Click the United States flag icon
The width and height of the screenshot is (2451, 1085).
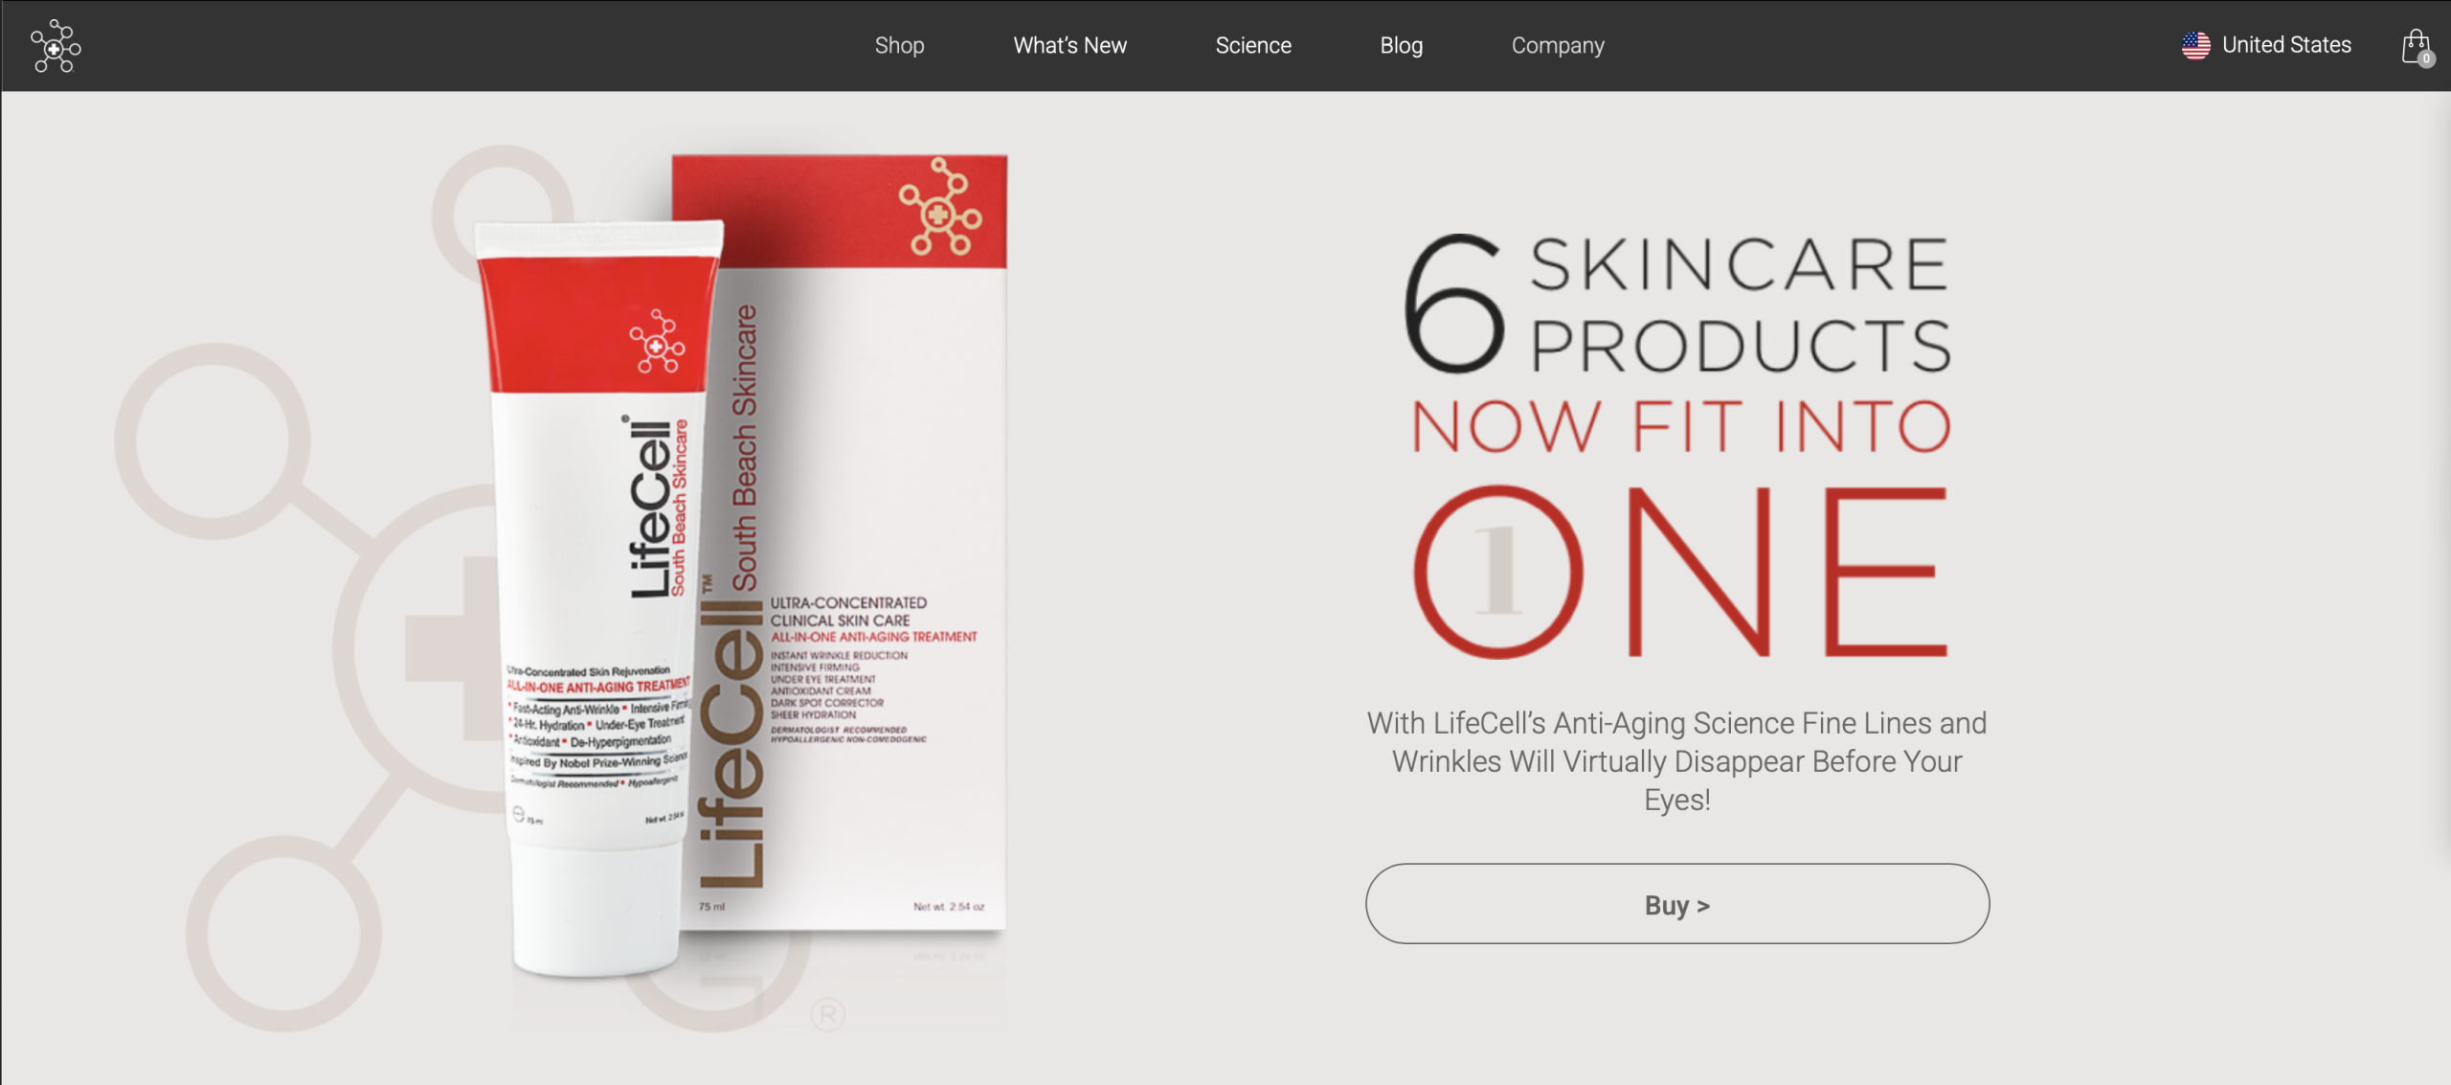click(x=2195, y=45)
